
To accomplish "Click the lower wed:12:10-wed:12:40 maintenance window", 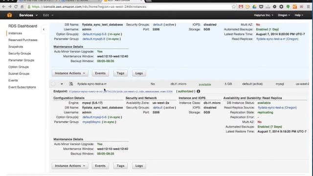I will (112, 149).
